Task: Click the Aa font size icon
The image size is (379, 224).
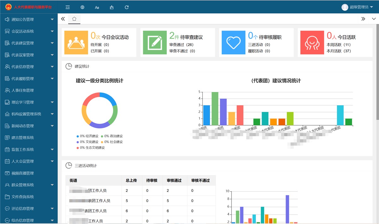Action: tap(97, 7)
